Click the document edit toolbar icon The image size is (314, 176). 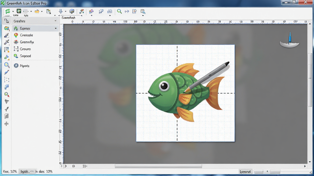(134, 11)
